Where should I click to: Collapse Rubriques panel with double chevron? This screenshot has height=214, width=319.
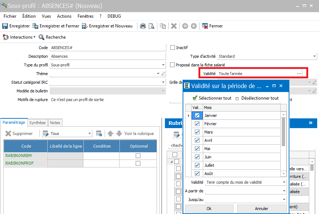(x=311, y=123)
